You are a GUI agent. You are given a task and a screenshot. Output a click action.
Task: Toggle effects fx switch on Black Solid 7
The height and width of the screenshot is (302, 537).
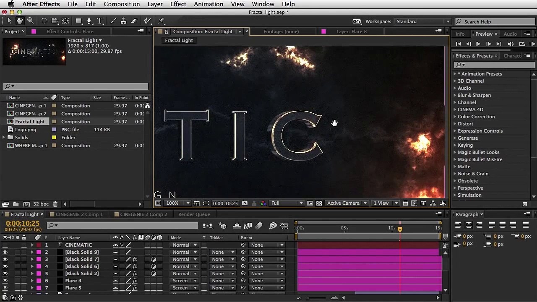point(135,259)
